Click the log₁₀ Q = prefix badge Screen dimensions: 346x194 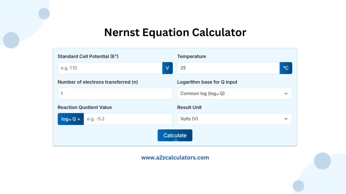point(71,119)
